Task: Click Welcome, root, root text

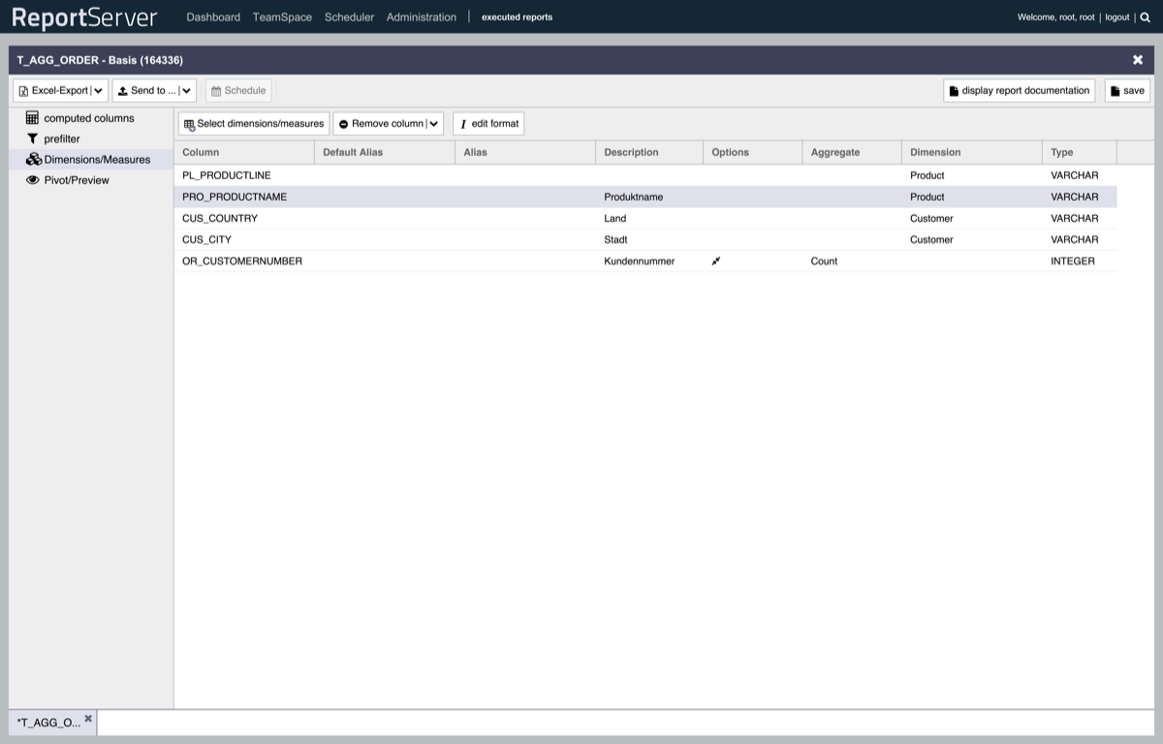Action: click(x=1056, y=17)
